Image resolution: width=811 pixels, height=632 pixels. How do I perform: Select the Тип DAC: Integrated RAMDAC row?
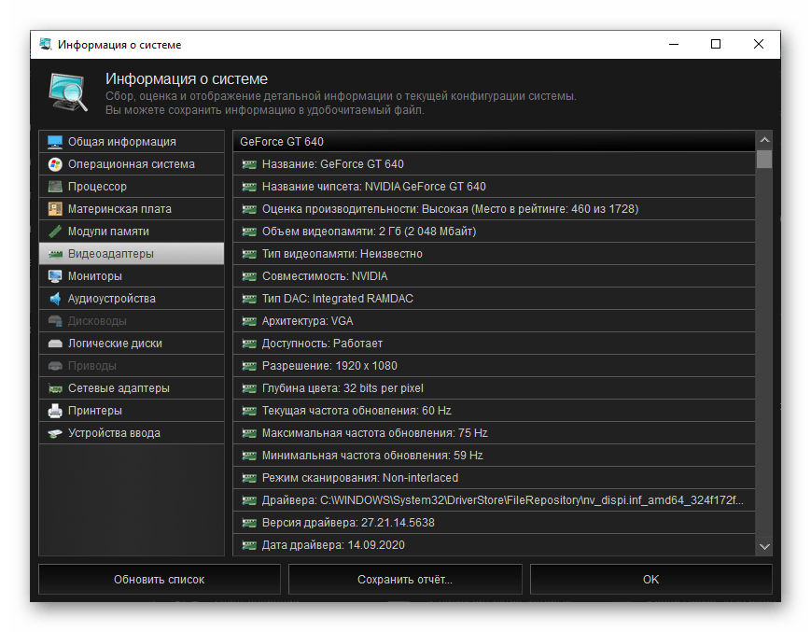[x=494, y=299]
